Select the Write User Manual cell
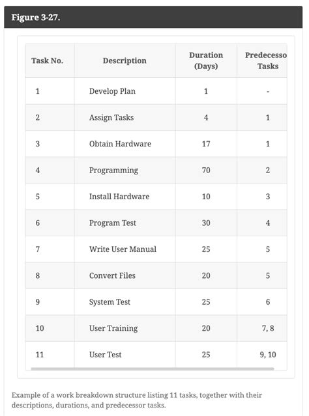This screenshot has height=416, width=309. 125,249
